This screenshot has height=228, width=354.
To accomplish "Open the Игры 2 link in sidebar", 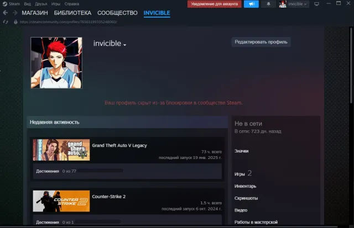I will 243,173.
